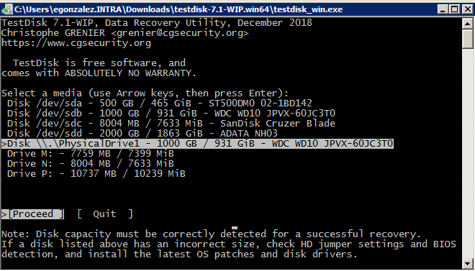Choose the SanDisk Cruzer Blade /dev/sdc disk
475x271 pixels.
click(x=171, y=124)
